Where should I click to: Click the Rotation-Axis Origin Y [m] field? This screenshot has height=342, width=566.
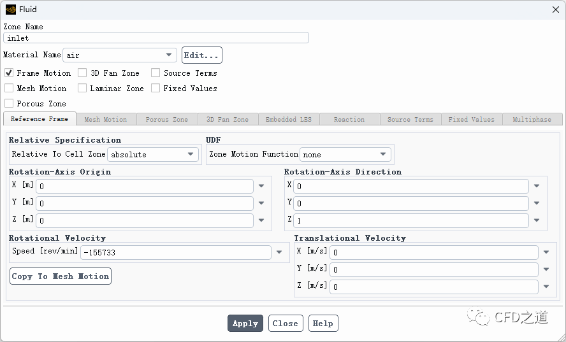(145, 203)
